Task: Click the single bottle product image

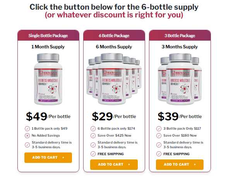Action: click(48, 79)
